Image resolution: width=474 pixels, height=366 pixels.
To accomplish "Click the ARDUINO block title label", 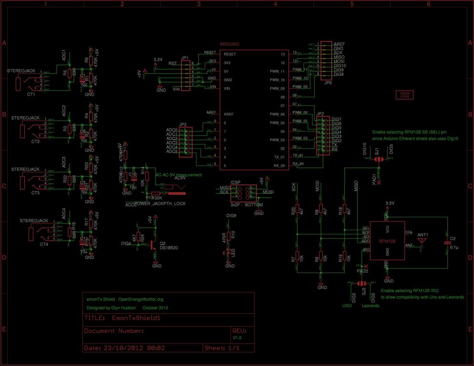I will 230,44.
